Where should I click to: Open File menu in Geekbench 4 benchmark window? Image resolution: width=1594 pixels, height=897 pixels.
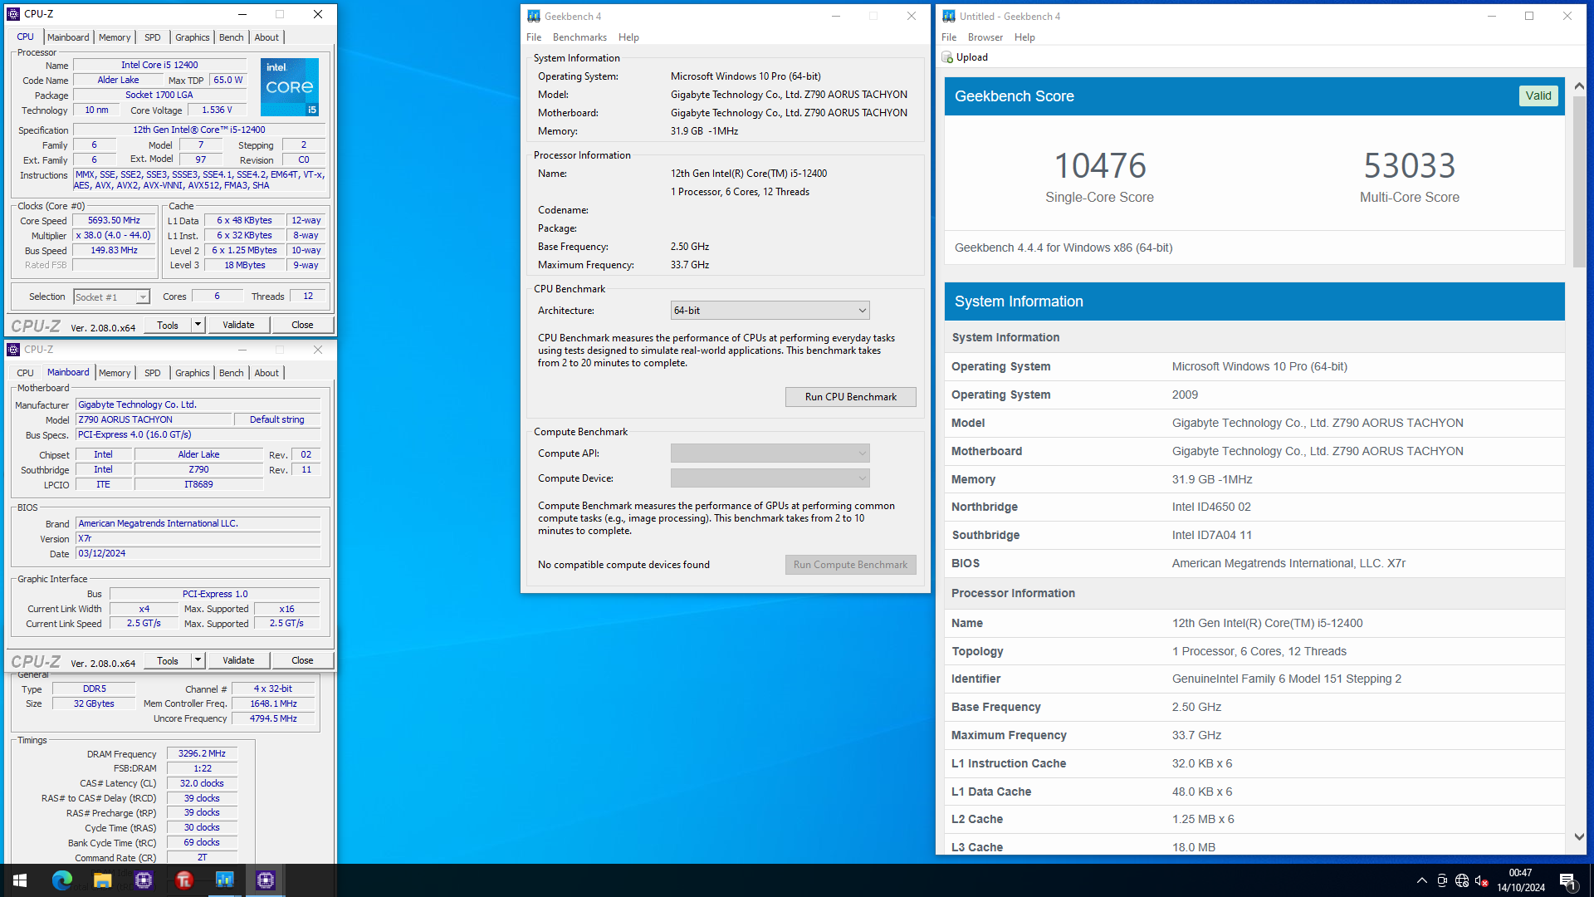click(534, 37)
